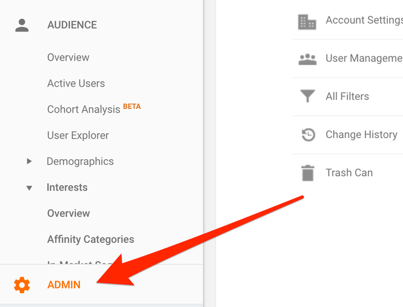This screenshot has height=307, width=403.
Task: Open the Active Users report
Action: (76, 84)
